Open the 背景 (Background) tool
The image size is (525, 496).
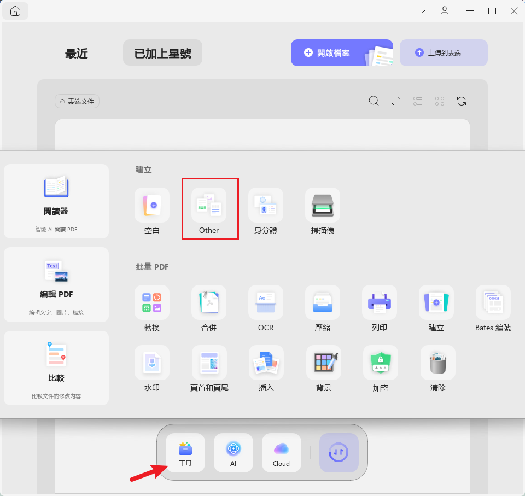322,369
